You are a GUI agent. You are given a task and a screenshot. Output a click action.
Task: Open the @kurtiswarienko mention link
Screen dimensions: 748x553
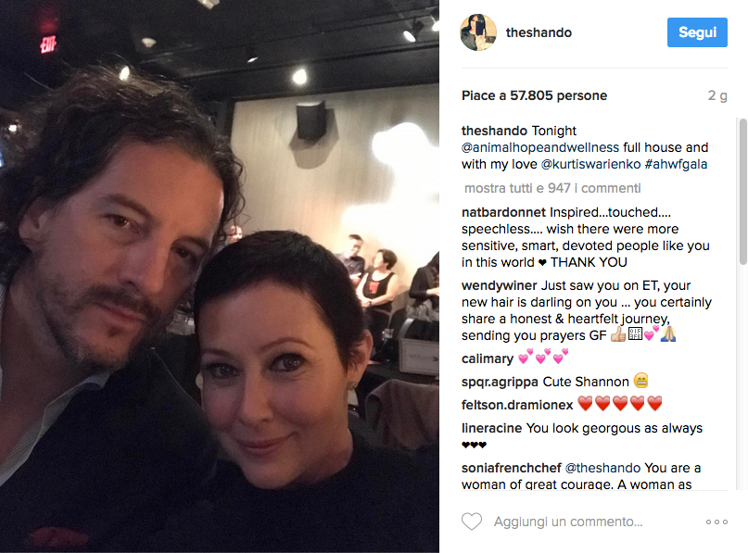(x=590, y=164)
